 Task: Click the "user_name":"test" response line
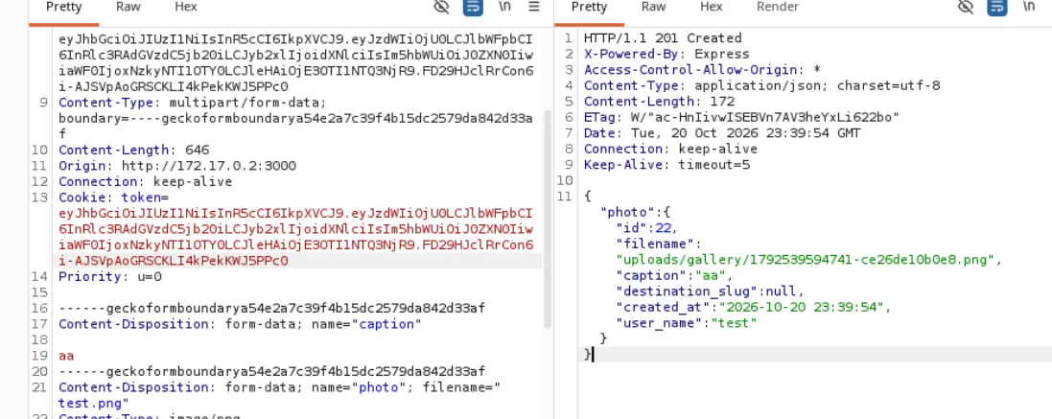[687, 324]
